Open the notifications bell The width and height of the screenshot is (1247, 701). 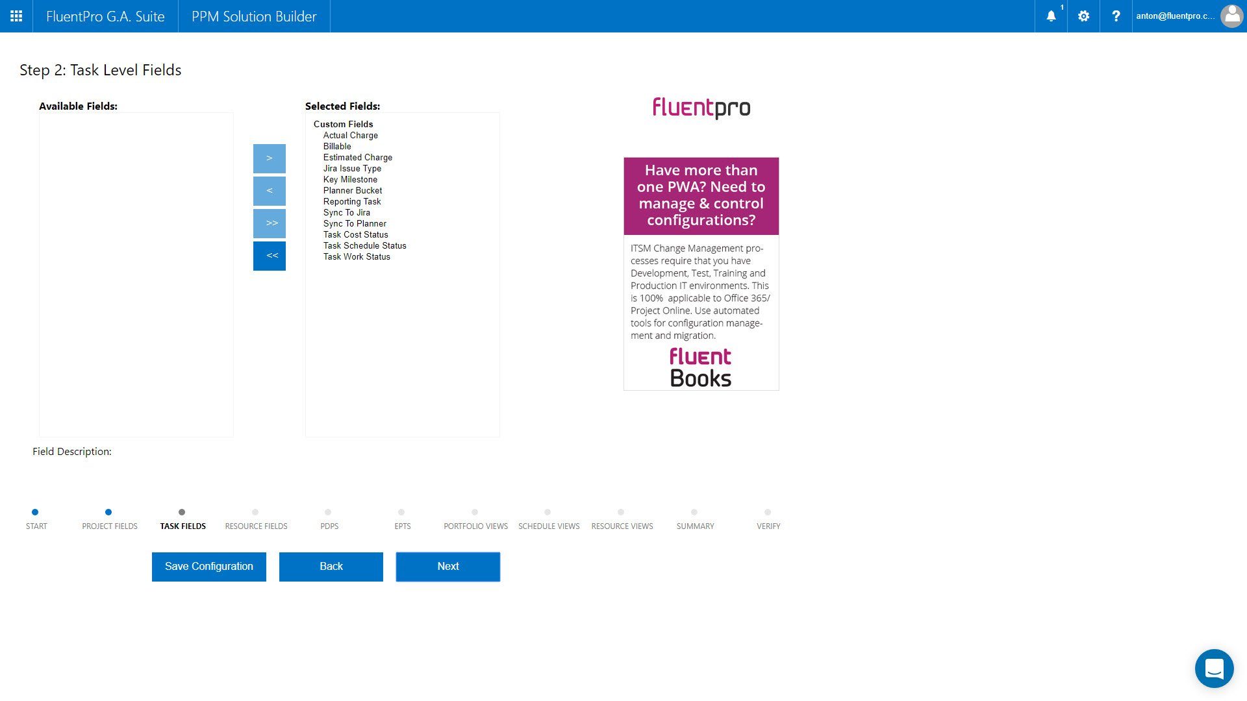point(1050,16)
